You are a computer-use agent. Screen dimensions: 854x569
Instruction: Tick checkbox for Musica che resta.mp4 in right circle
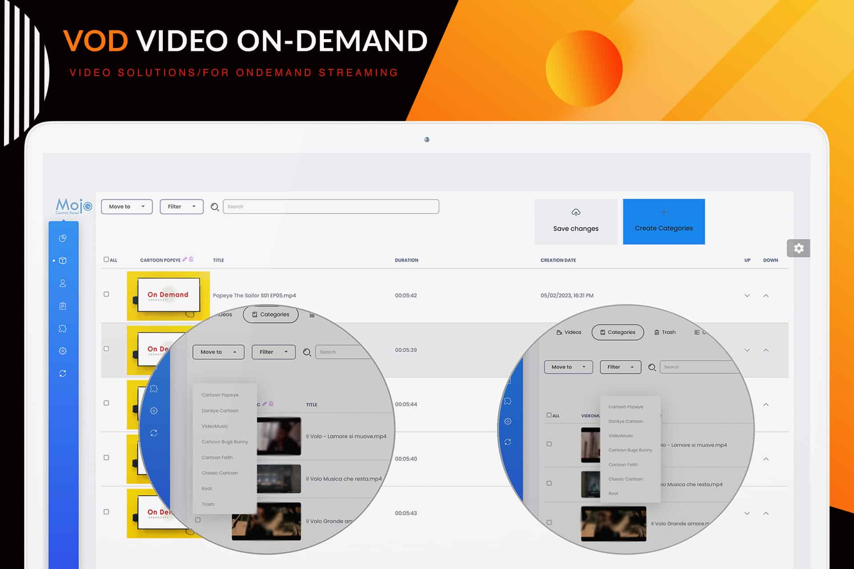549,483
